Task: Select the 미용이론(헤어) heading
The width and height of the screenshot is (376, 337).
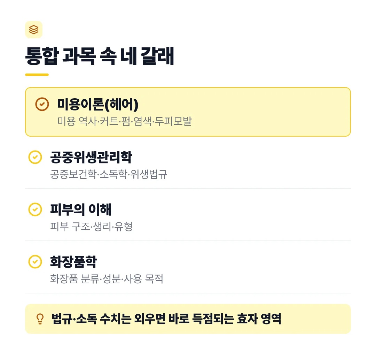Action: point(98,105)
